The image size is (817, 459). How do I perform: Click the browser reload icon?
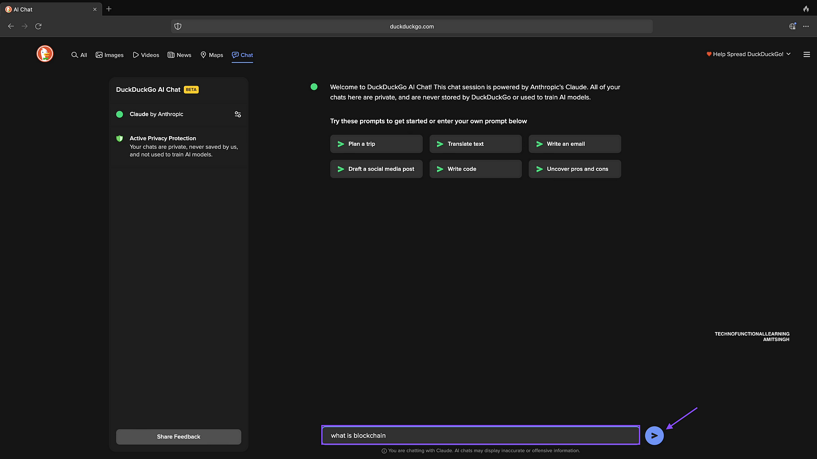[38, 27]
